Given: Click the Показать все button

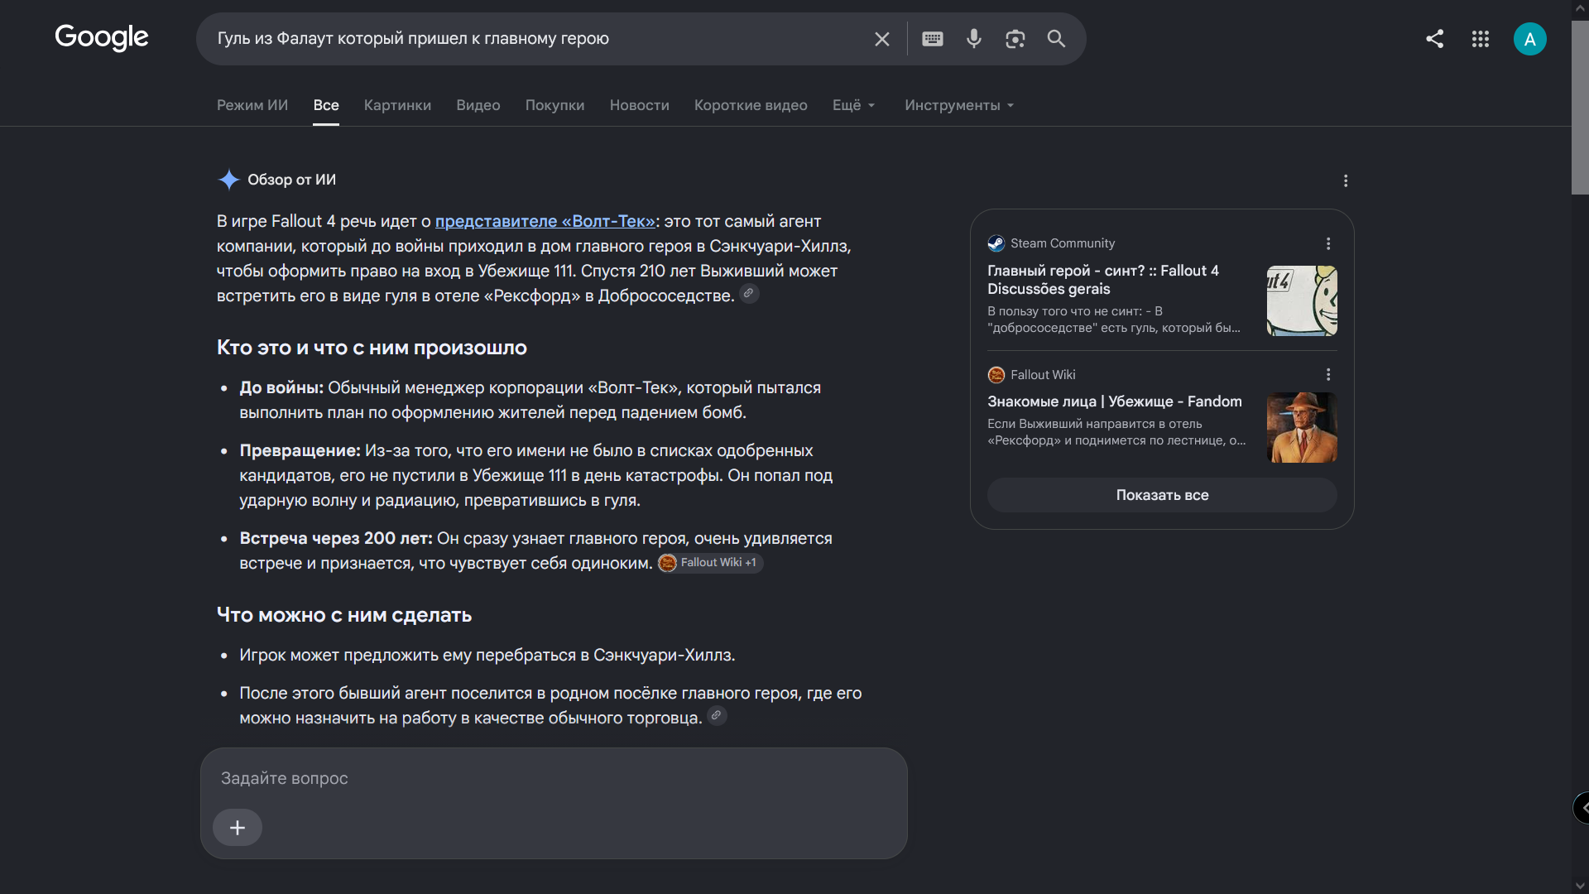Looking at the screenshot, I should point(1162,495).
